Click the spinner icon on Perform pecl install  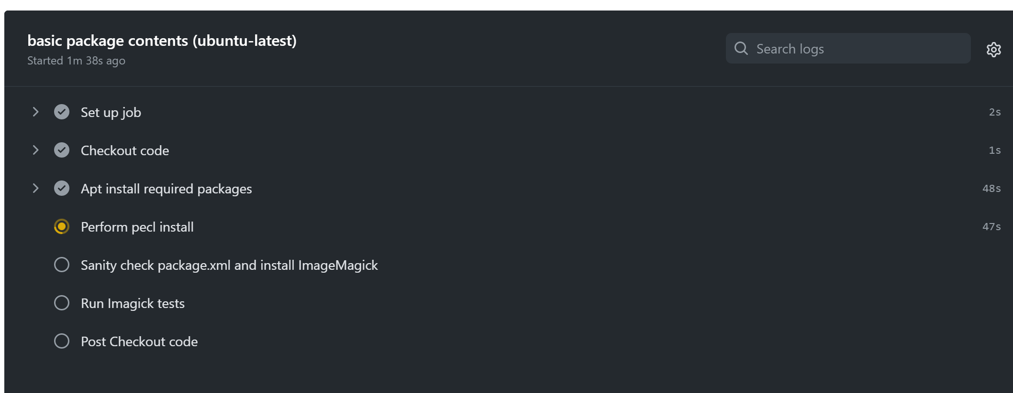click(x=61, y=226)
